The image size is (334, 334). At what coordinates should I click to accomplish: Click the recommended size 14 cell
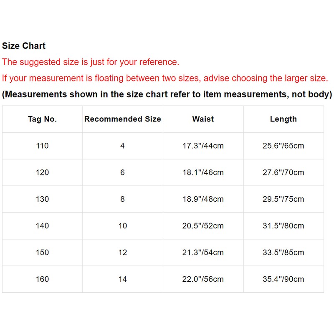pos(122,279)
